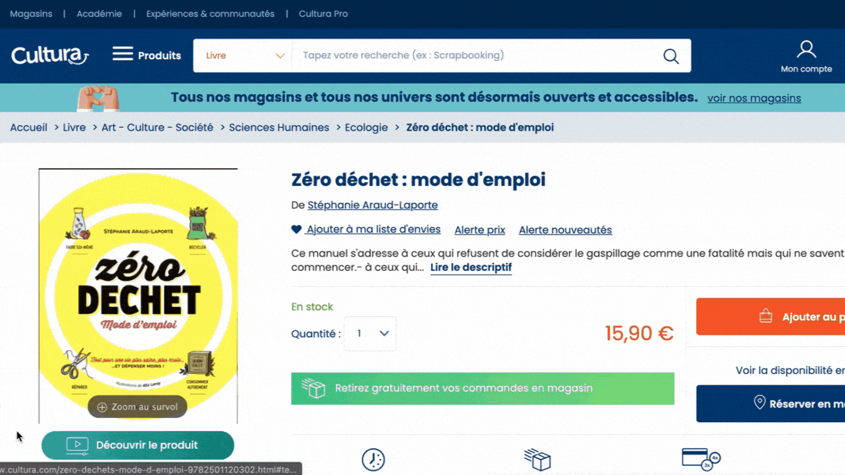This screenshot has width=845, height=475.
Task: Click Lire le descriptif link
Action: click(x=471, y=267)
